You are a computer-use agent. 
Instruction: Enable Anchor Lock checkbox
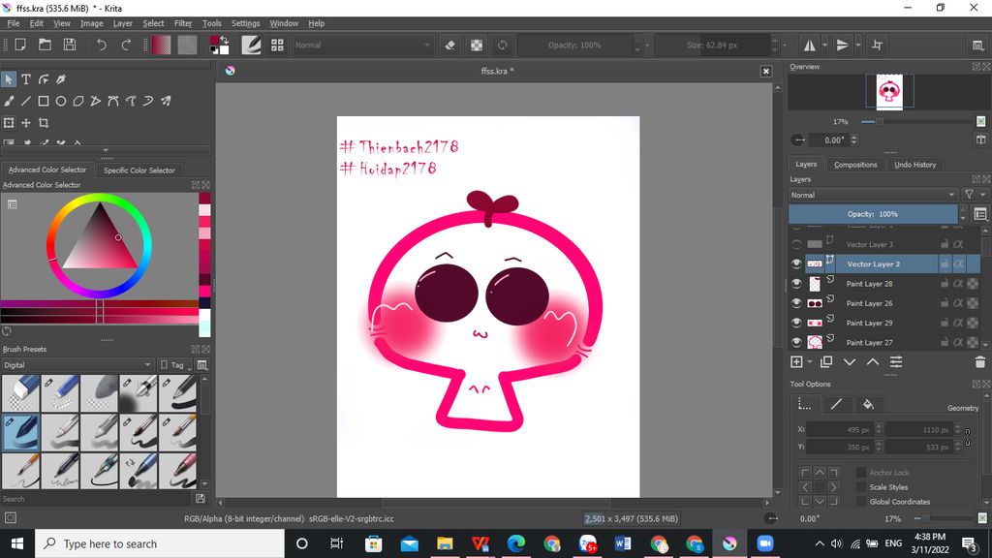click(x=861, y=473)
